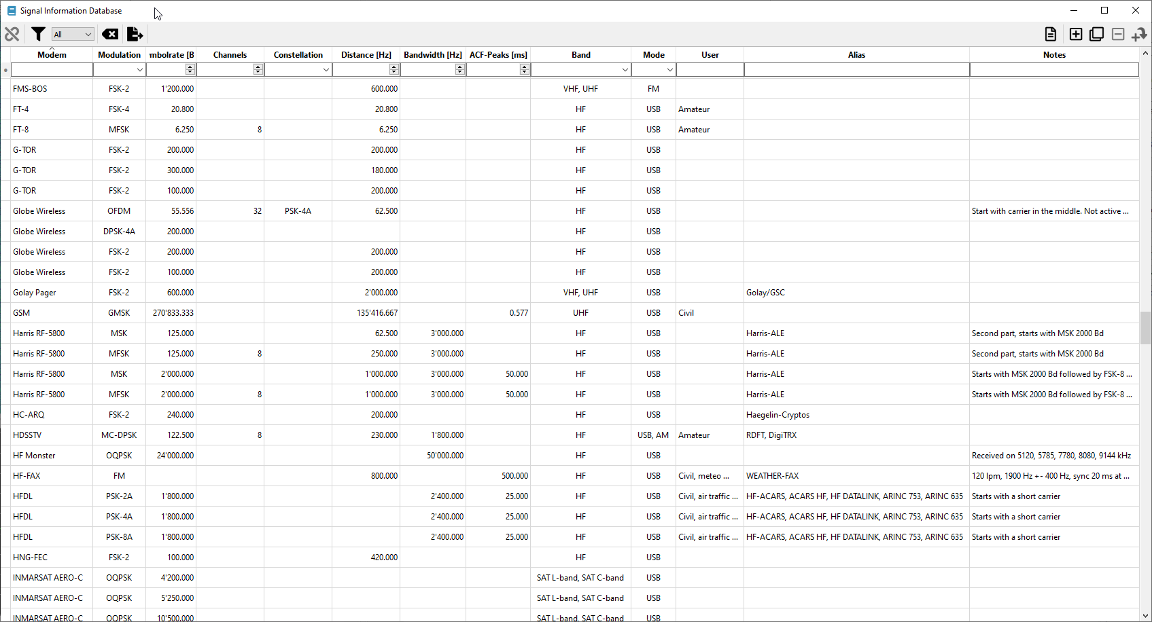The width and height of the screenshot is (1152, 622).
Task: Click the add new entry plus icon
Action: point(1075,34)
